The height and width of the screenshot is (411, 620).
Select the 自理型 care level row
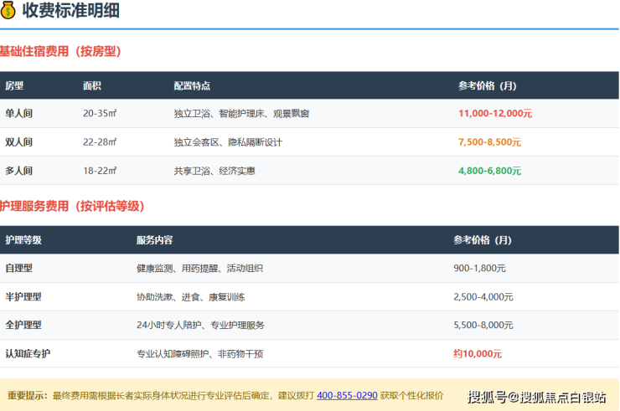pos(18,268)
